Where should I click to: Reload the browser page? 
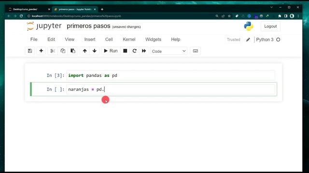(21, 16)
